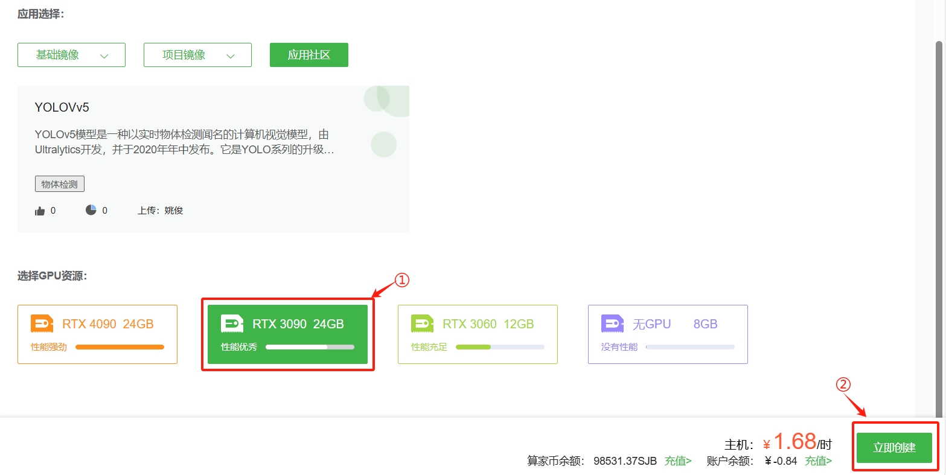Click the YOLOv5 description text
The height and width of the screenshot is (475, 946).
184,142
